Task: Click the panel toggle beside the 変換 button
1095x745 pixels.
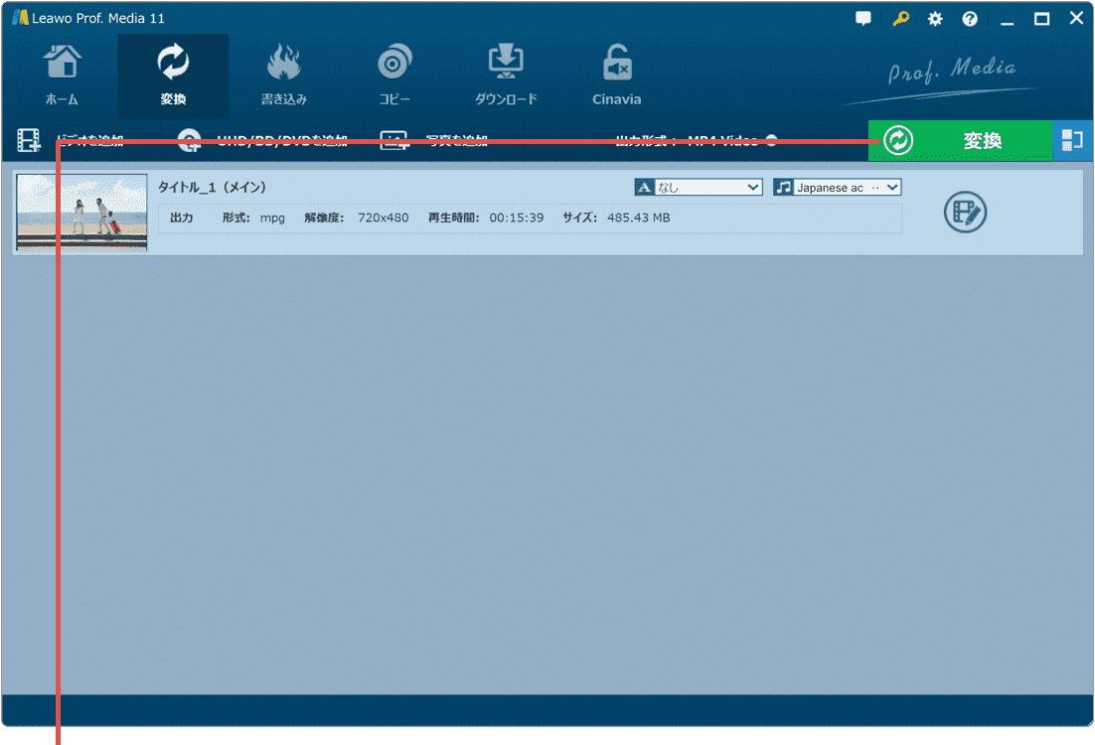Action: [x=1073, y=140]
